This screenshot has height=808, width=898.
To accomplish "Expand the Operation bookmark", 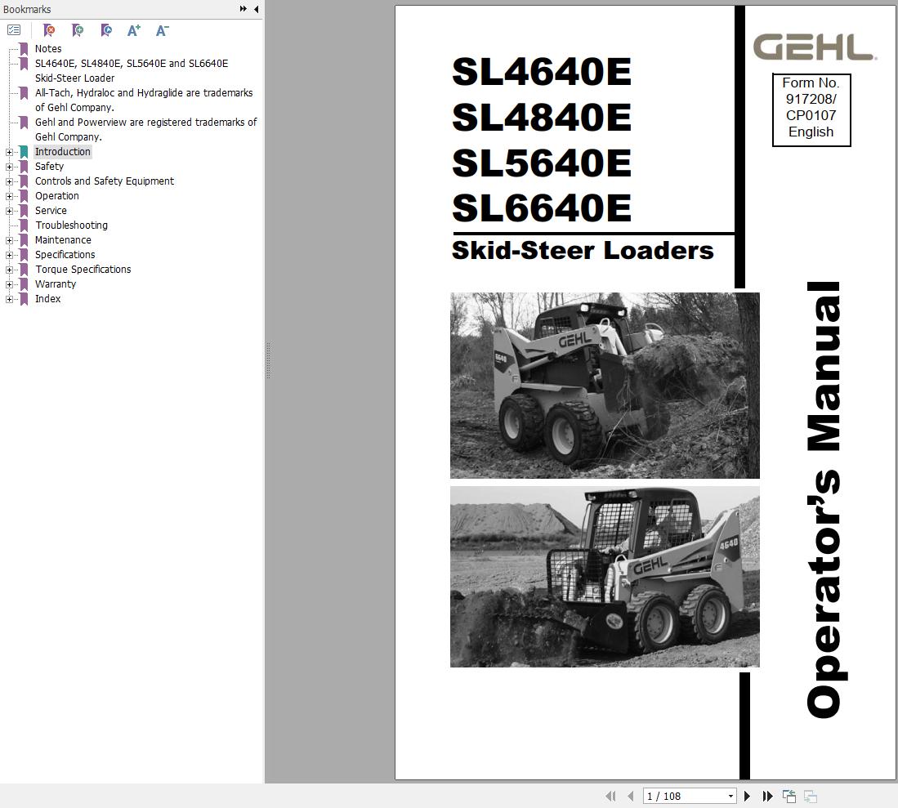I will (x=9, y=196).
